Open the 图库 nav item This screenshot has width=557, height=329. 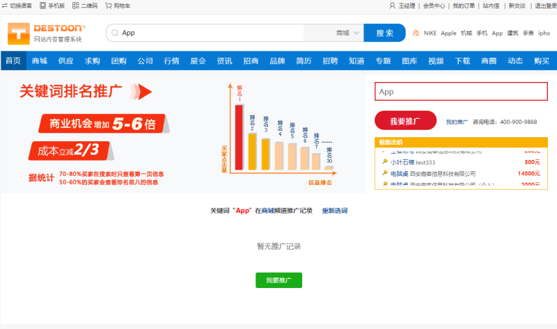[409, 61]
